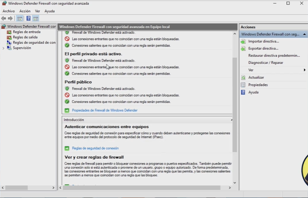Screen dimensions: 308x198
Task: Click the Actualizar refresh icon
Action: coord(243,77)
